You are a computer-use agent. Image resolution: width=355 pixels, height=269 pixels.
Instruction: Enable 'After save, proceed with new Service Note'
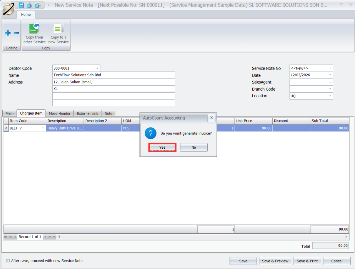click(8, 261)
